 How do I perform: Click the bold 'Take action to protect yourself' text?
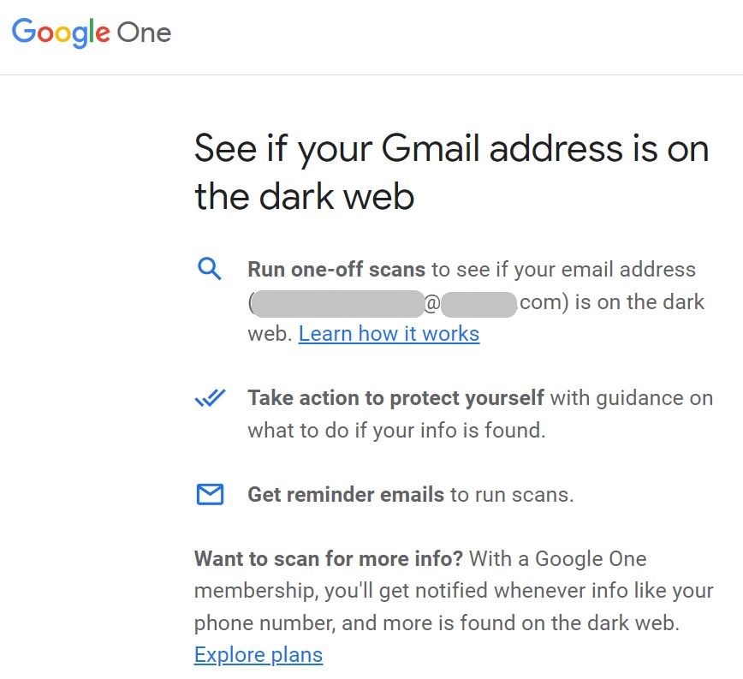tap(395, 397)
